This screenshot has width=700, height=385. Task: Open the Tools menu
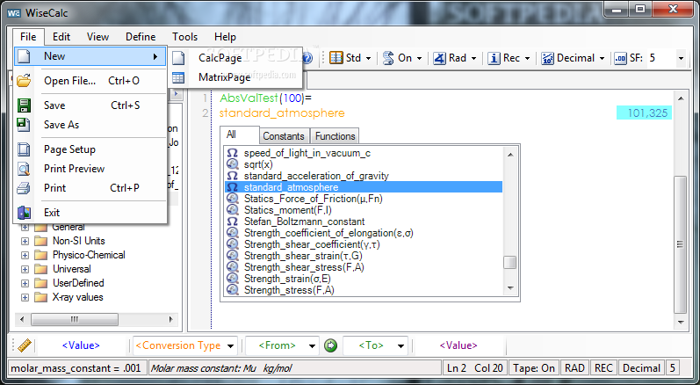click(184, 37)
